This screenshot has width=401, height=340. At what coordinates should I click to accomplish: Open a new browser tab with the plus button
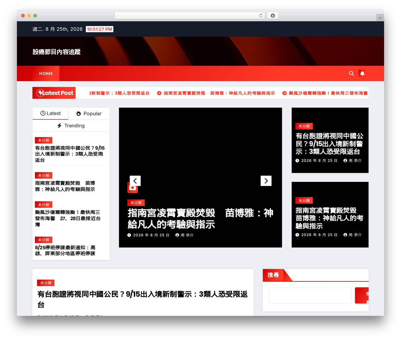point(380,18)
